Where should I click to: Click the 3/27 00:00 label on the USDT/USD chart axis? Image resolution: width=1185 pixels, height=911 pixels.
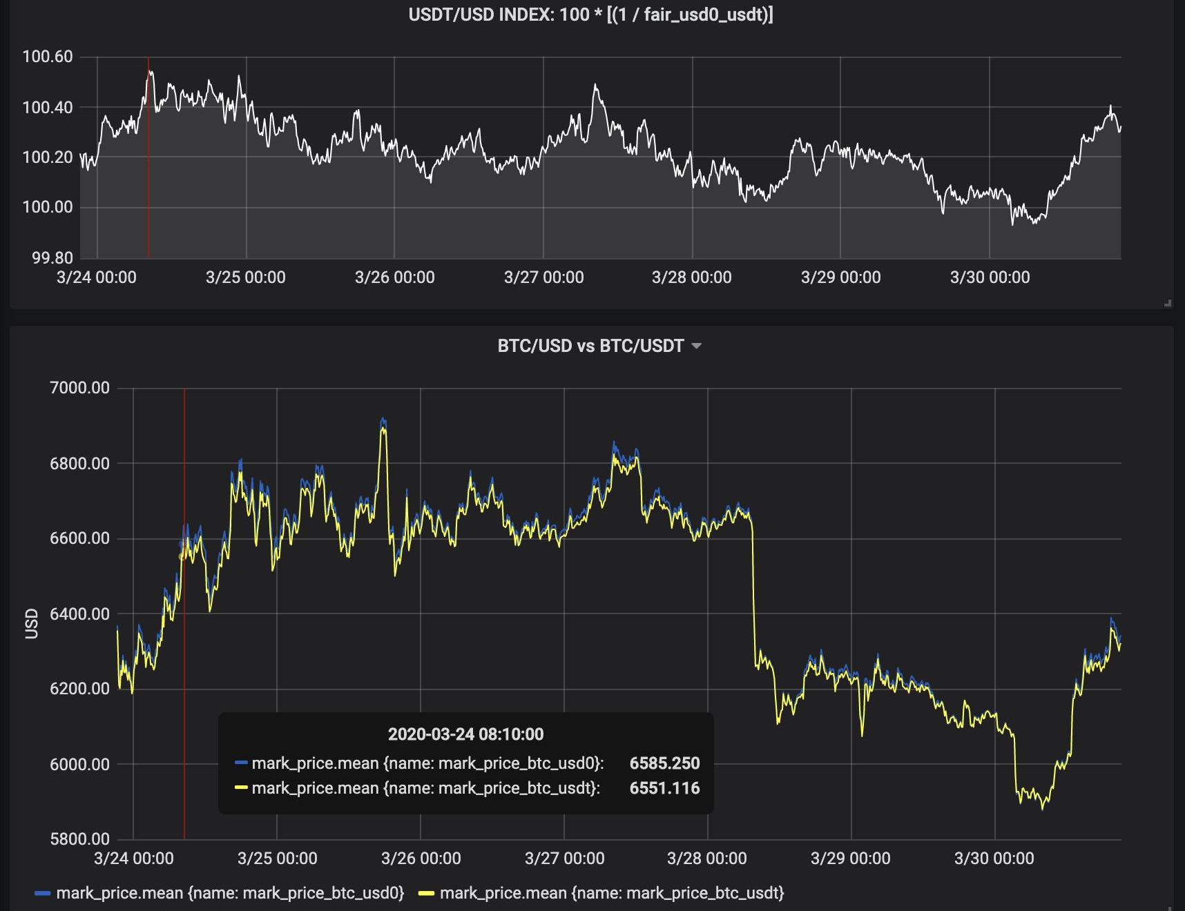coord(543,277)
